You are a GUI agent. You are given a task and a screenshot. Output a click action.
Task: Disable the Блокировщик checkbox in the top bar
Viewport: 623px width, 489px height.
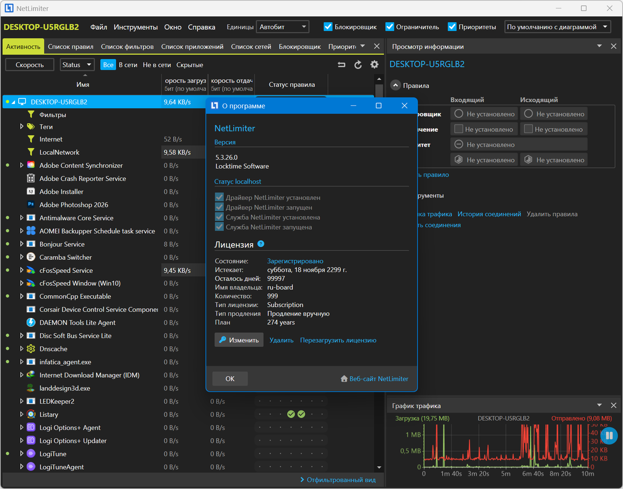[328, 27]
